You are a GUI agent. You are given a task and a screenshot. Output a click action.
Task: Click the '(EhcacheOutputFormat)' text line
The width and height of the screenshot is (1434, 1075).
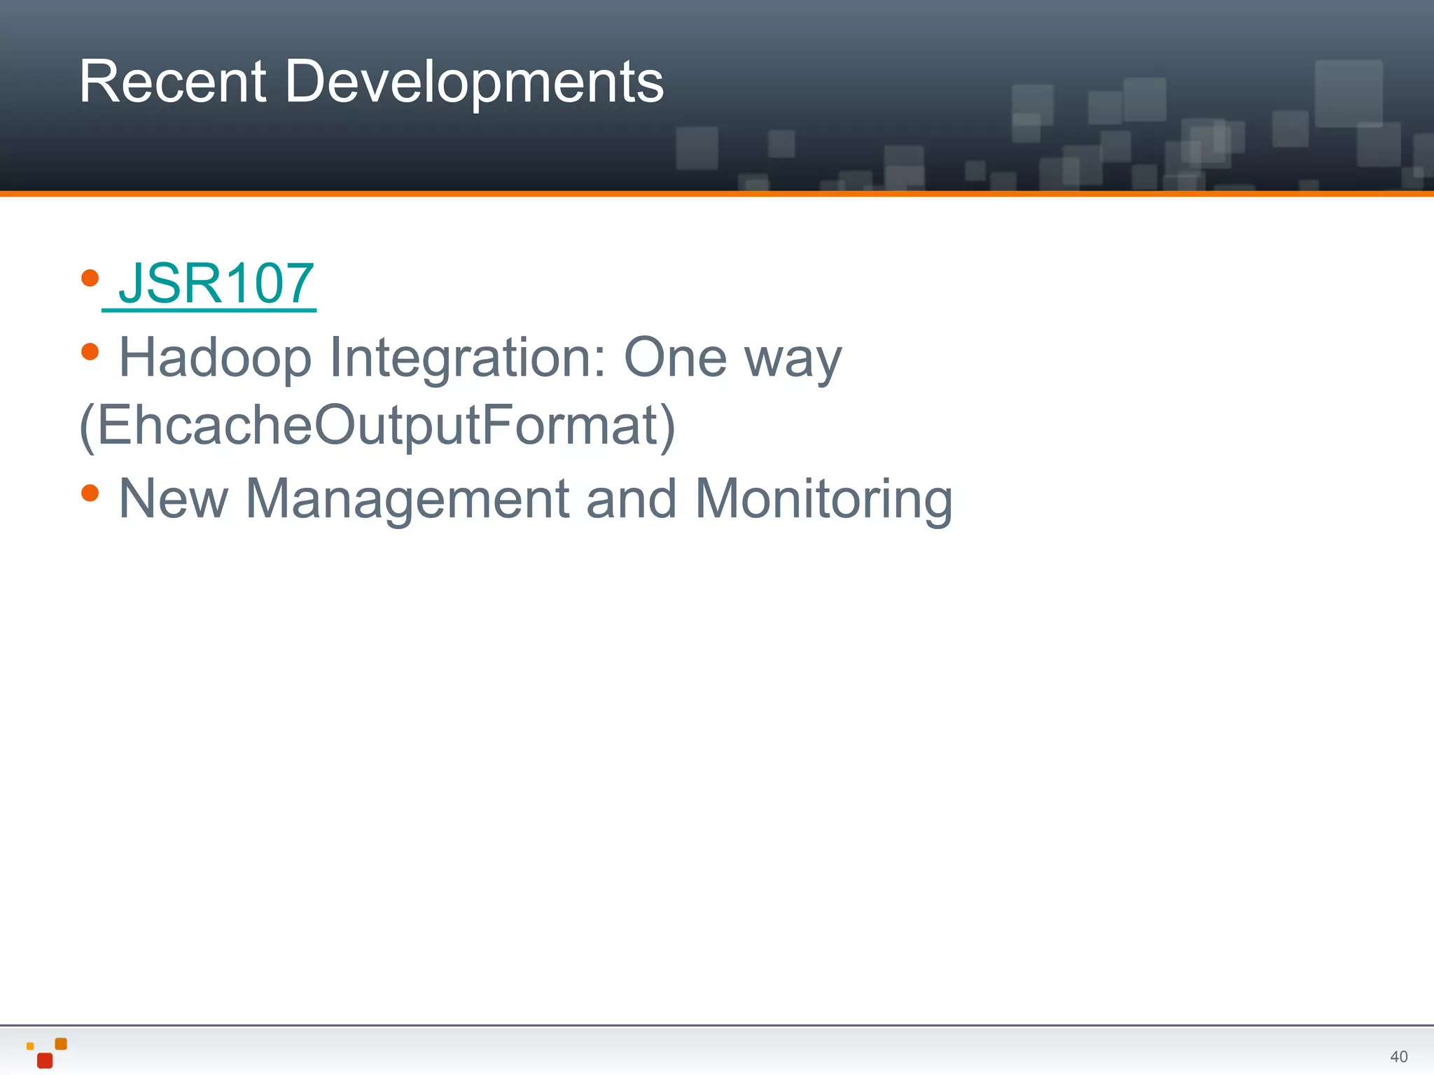pyautogui.click(x=377, y=426)
